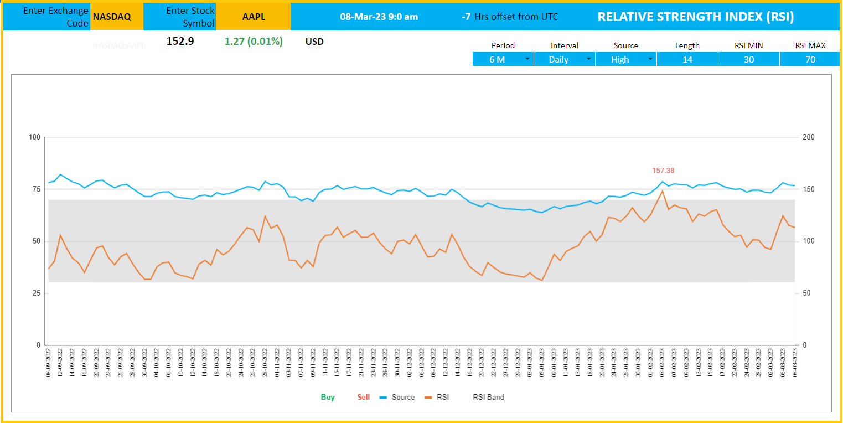Click the 08-09-2022 date axis label

click(49, 362)
